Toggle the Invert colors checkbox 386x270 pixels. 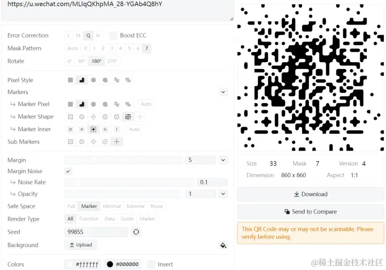(151, 264)
